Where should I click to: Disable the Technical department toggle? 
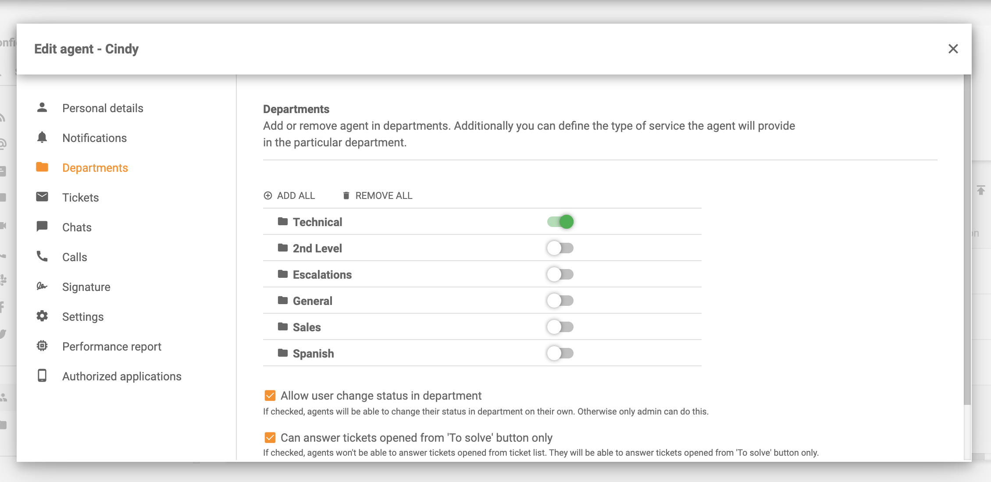(x=560, y=222)
